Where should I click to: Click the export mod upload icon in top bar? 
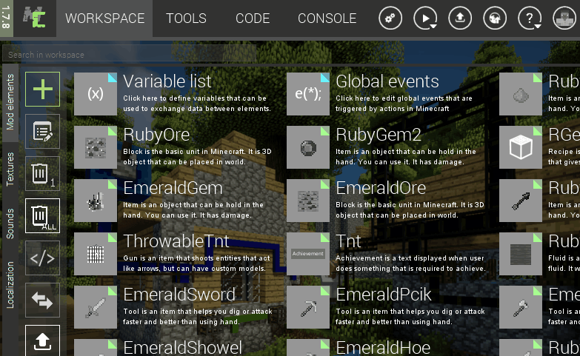click(x=460, y=18)
